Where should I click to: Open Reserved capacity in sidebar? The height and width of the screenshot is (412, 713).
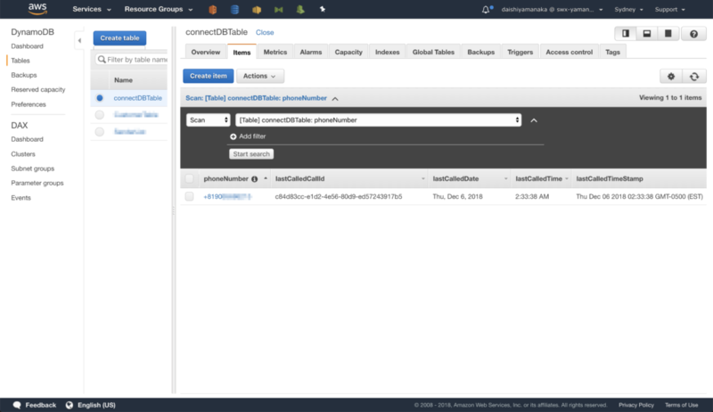pos(38,89)
